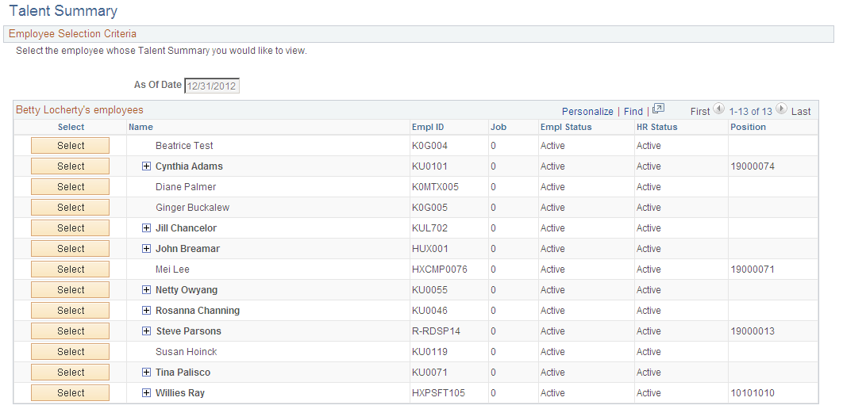Open grid in new window icon
Screen dimensions: 843x409
coord(659,109)
